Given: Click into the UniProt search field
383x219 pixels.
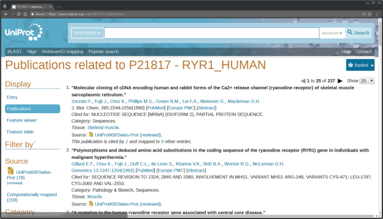Looking at the screenshot, I should click(211, 33).
